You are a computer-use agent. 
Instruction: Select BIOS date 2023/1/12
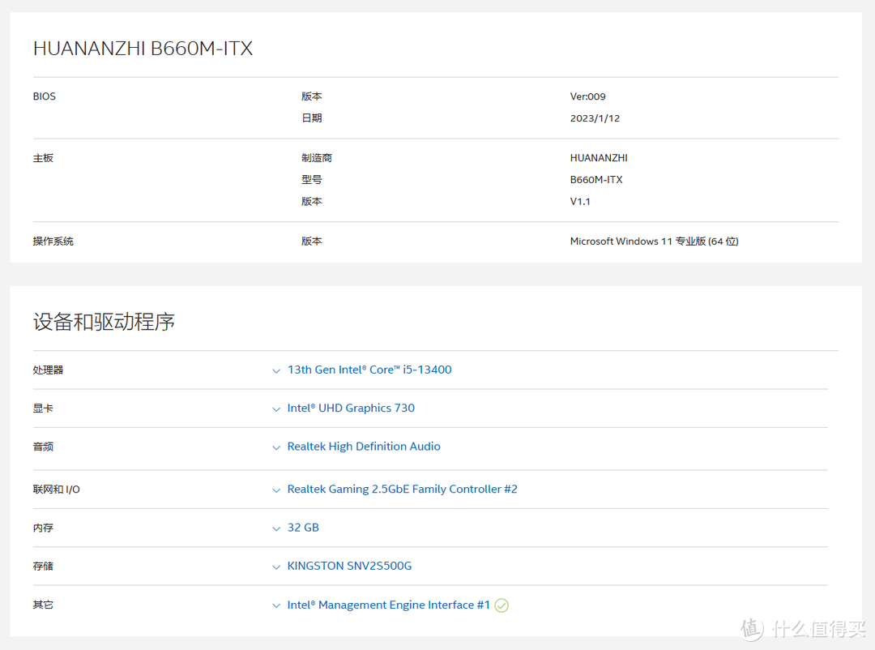click(x=595, y=118)
